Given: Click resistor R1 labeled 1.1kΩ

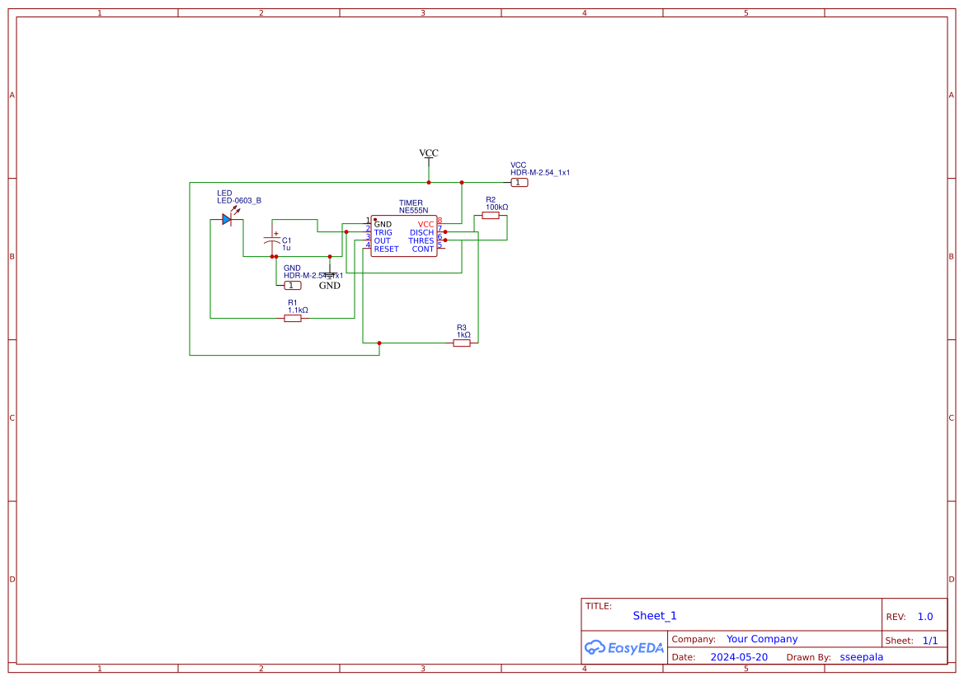Looking at the screenshot, I should point(292,319).
